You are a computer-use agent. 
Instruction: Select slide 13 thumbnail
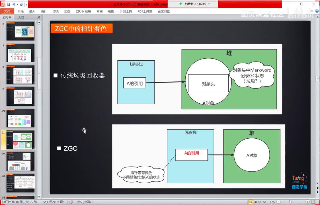pyautogui.click(x=20, y=183)
